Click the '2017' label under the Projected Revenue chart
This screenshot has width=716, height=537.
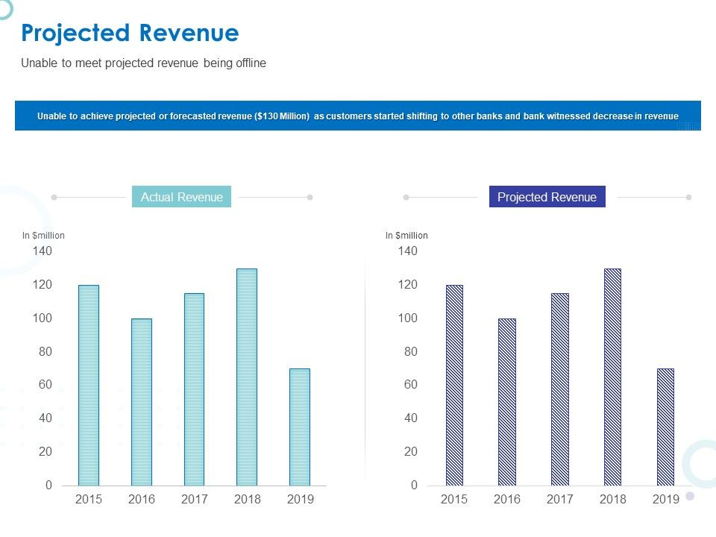point(560,499)
